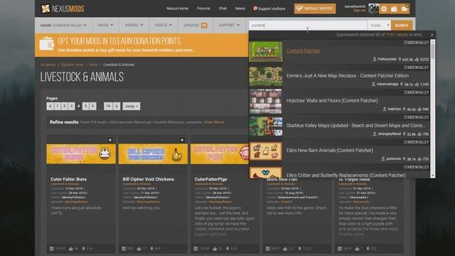This screenshot has width=455, height=256.
Task: Click plus icon on Bill Cipher Void Chickens card
Action: (x=182, y=140)
